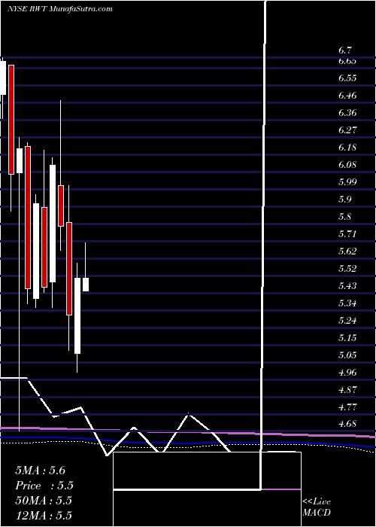Click the 5.52 price axis label
This screenshot has width=376, height=527.
pos(347,269)
